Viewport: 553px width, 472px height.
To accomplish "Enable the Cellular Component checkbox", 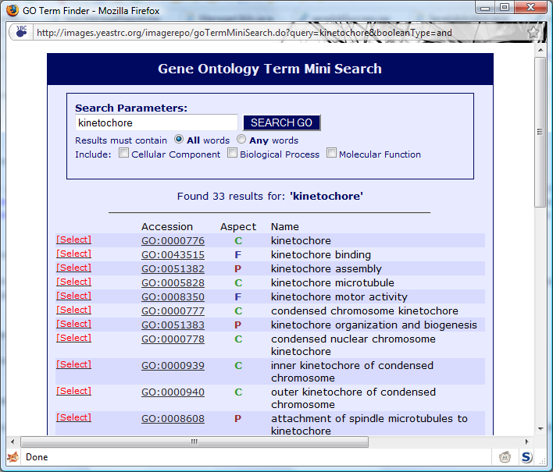I will [x=123, y=154].
